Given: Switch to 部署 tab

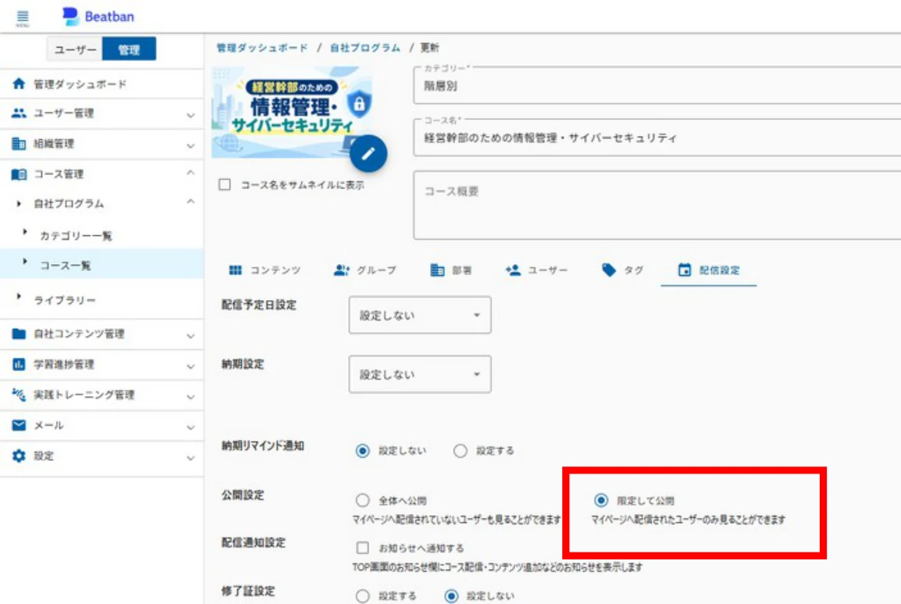Looking at the screenshot, I should pyautogui.click(x=451, y=270).
